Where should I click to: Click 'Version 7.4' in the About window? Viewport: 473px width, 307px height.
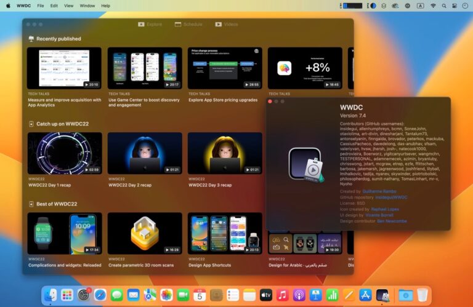pos(353,116)
